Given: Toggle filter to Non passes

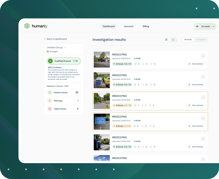Looking at the screenshot, I should tap(201, 40).
